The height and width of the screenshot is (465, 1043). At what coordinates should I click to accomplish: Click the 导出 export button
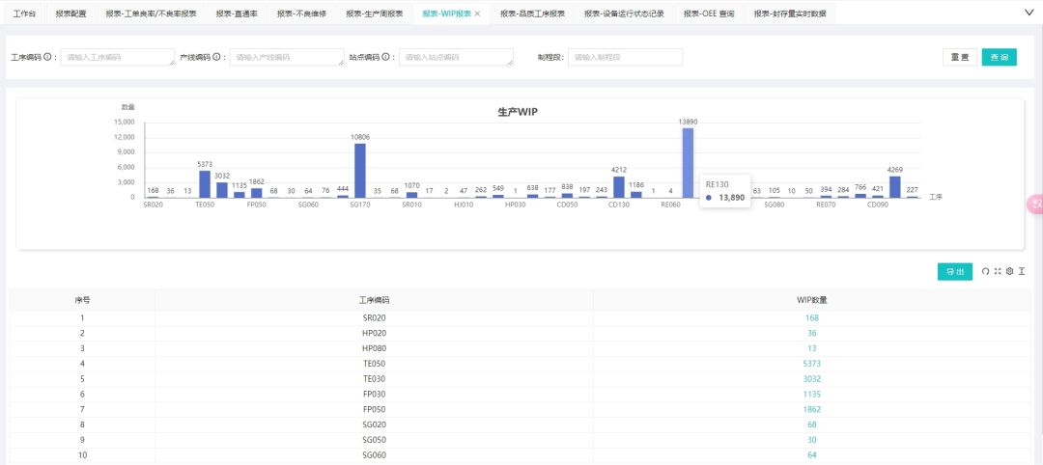pyautogui.click(x=955, y=271)
